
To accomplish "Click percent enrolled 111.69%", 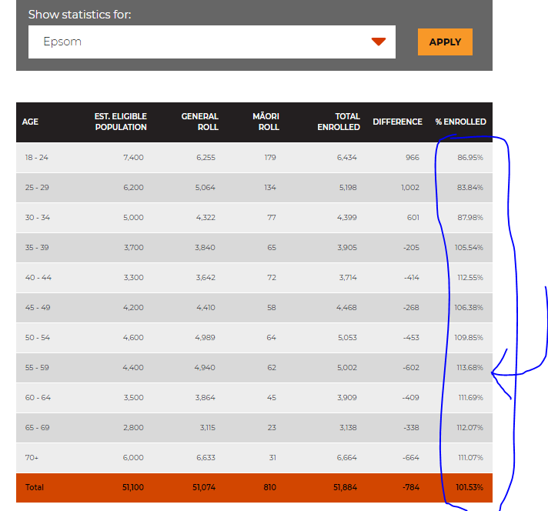I will [x=471, y=398].
